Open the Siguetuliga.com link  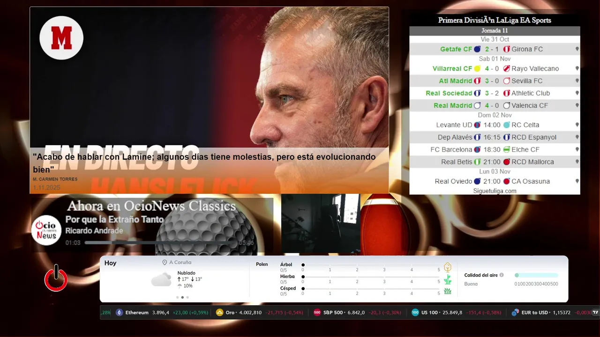pyautogui.click(x=495, y=191)
